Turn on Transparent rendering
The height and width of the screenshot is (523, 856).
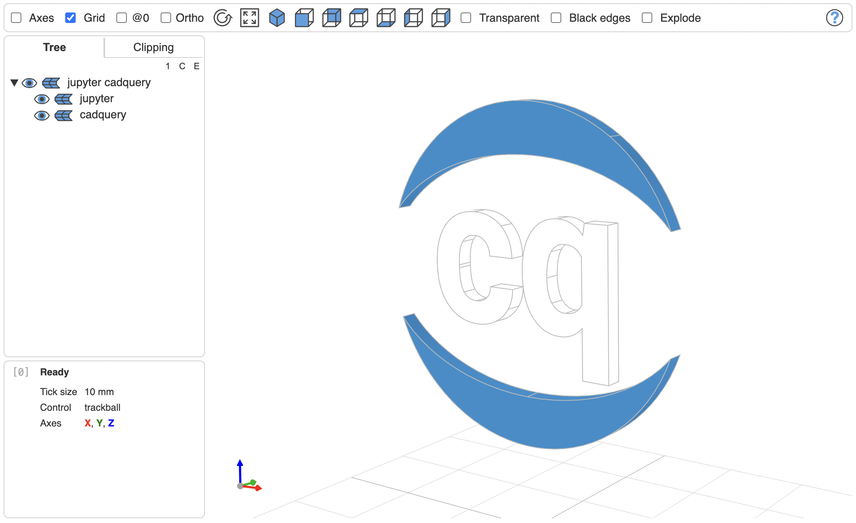coord(466,18)
